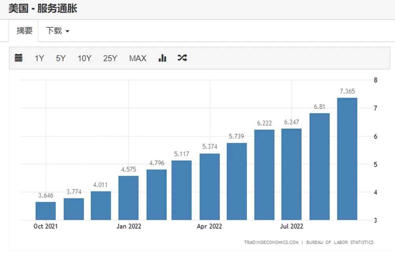Select the bar with value 6.81
This screenshot has height=254, width=395.
(319, 167)
